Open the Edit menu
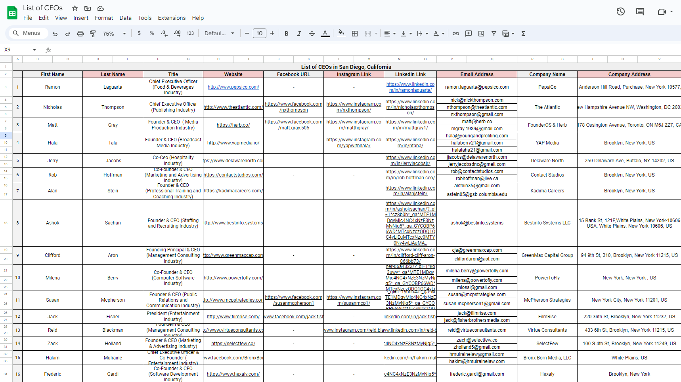This screenshot has width=681, height=382. (44, 18)
